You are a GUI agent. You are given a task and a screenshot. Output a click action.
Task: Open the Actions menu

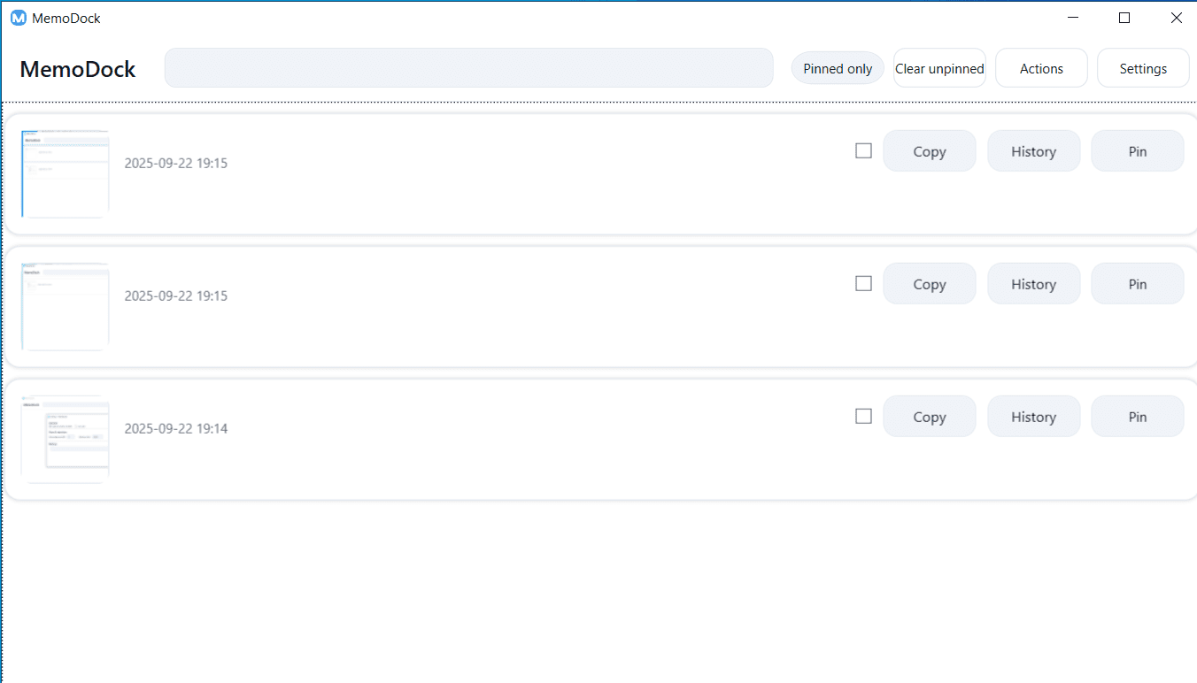(1041, 68)
